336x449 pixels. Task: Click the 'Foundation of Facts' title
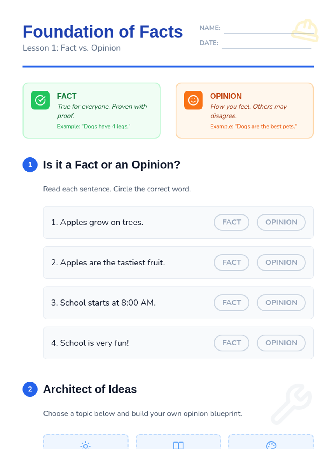pyautogui.click(x=102, y=31)
